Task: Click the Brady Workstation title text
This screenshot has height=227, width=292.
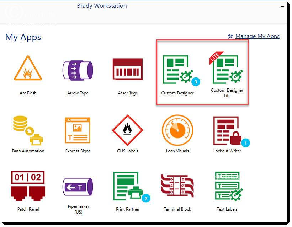Action: (x=102, y=6)
